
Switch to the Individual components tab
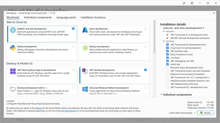click(x=38, y=17)
